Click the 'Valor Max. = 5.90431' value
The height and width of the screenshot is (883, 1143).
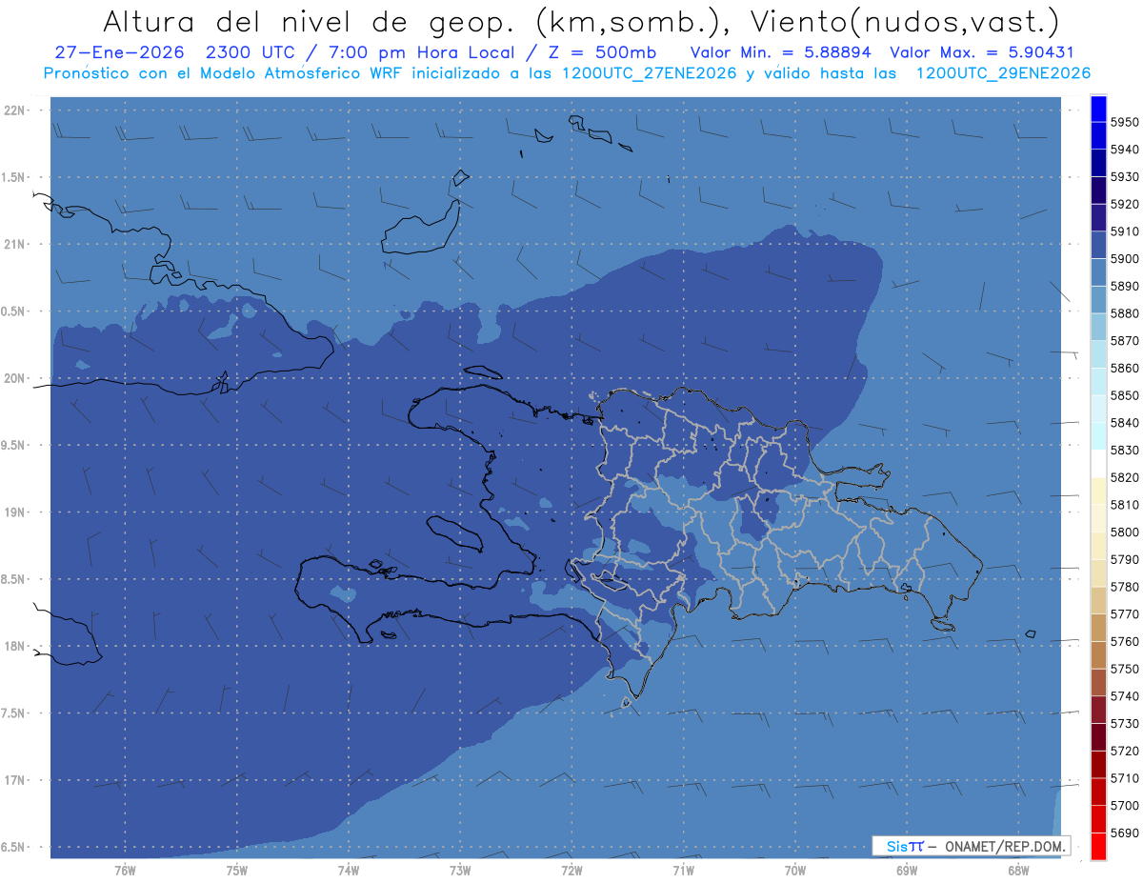coord(981,52)
